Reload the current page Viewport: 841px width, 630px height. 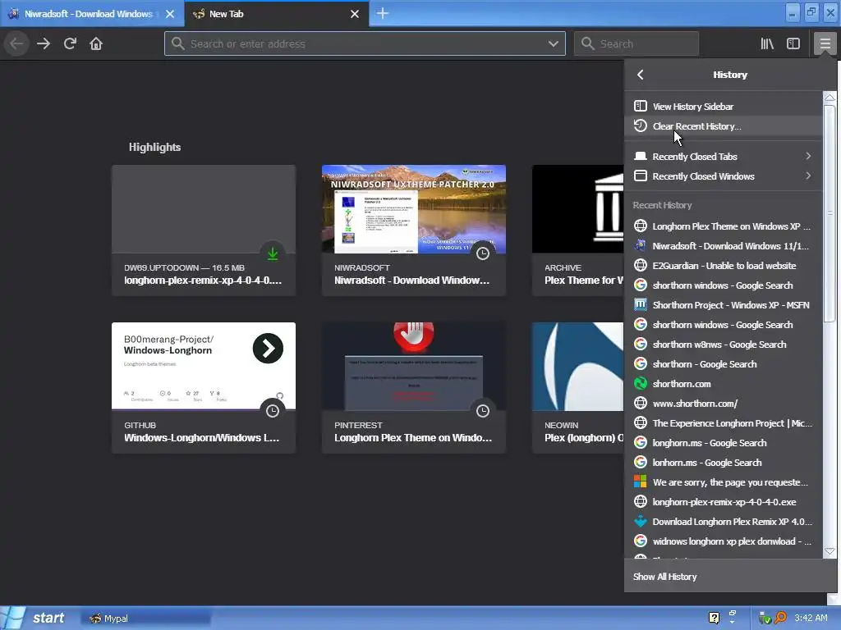point(70,43)
